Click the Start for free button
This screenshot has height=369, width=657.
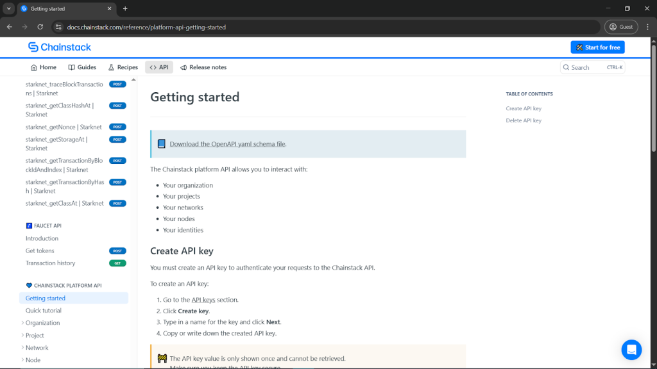(597, 47)
